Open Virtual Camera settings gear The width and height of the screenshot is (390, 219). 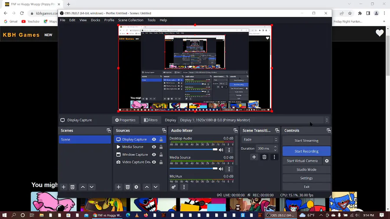(x=327, y=161)
